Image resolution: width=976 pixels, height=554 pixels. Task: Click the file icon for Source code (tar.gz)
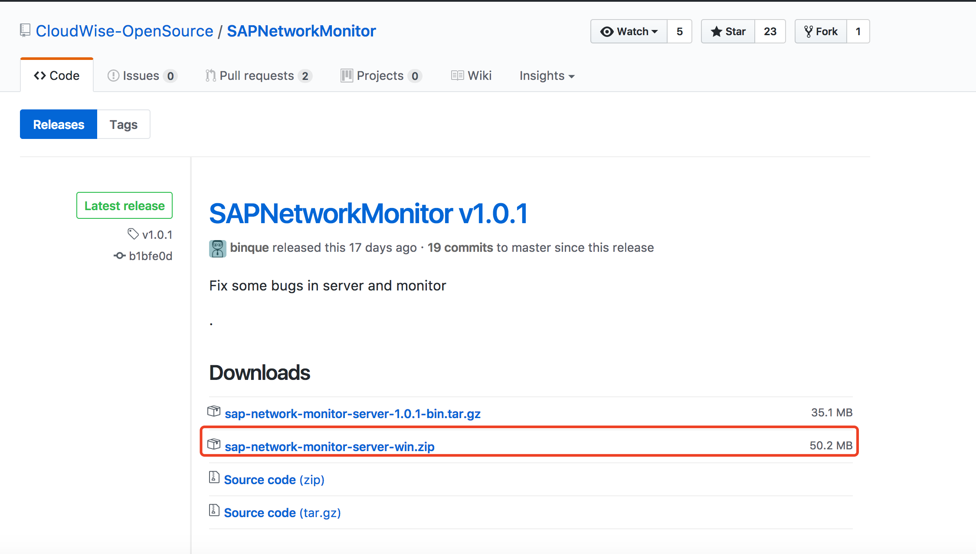tap(214, 511)
